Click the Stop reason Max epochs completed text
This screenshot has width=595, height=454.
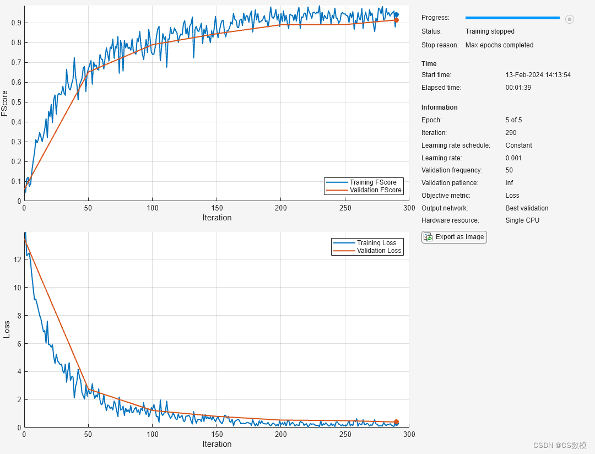499,45
